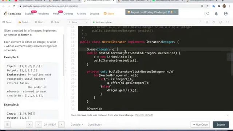Open the browser extensions puzzle icon
The image size is (233, 131).
(219, 6)
